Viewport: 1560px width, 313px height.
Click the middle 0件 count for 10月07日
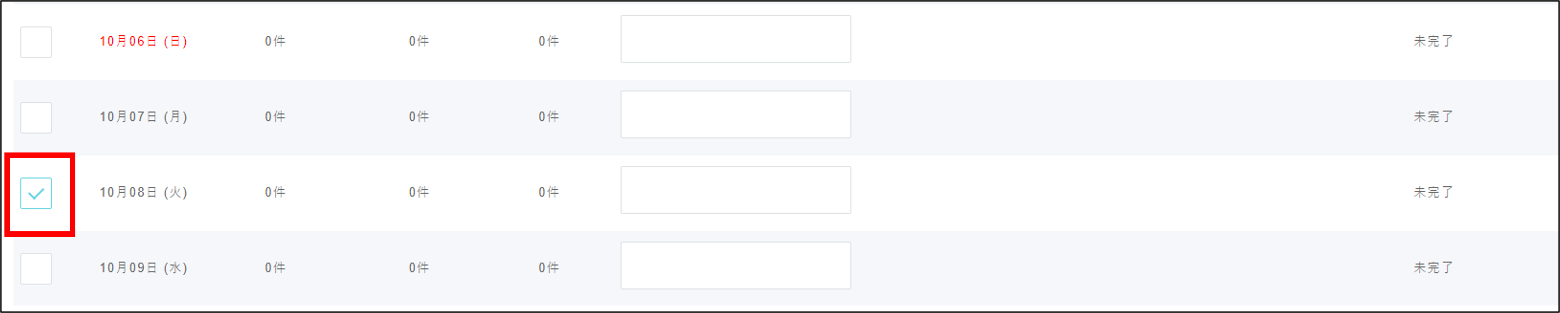tap(419, 117)
